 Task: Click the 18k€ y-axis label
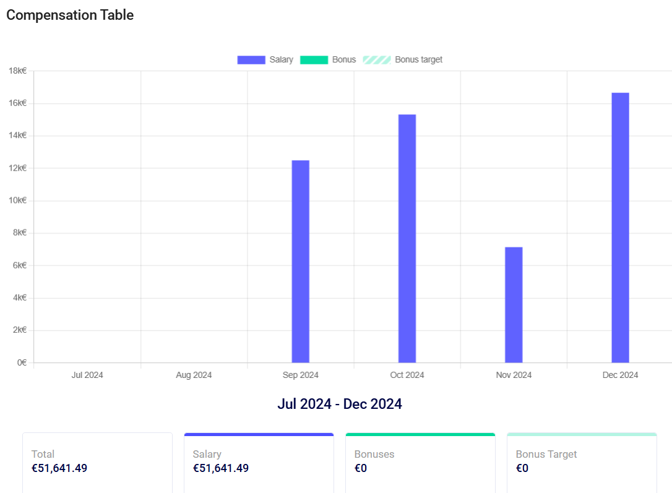pos(17,71)
